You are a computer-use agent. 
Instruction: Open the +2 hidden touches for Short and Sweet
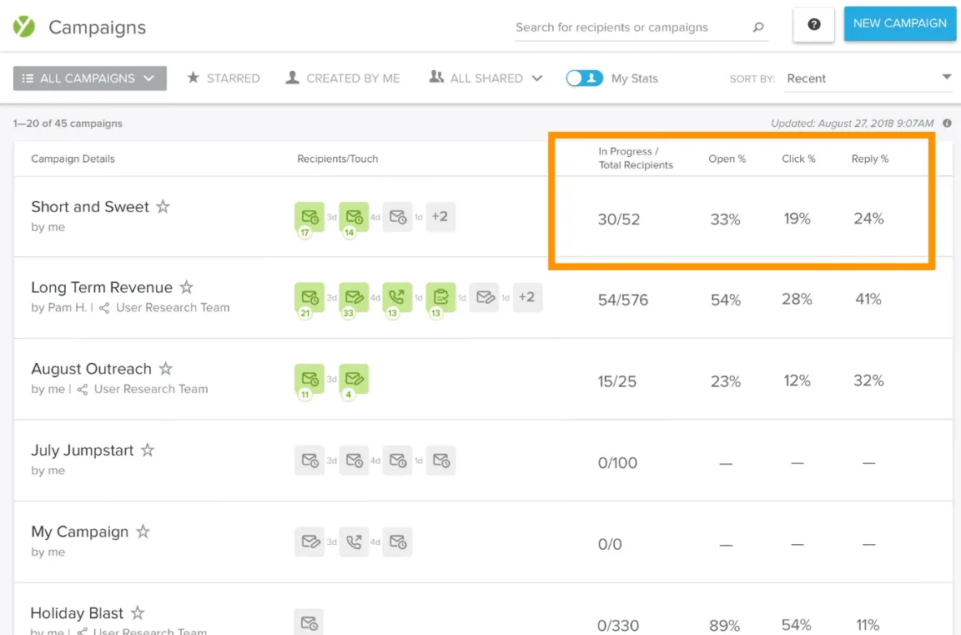coord(440,216)
